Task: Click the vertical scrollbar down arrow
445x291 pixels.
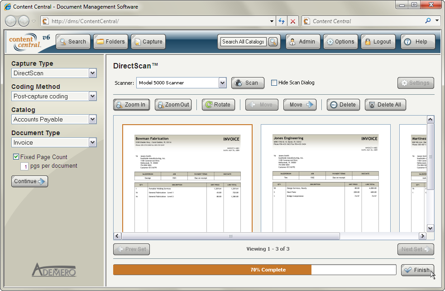Action: tap(430, 228)
